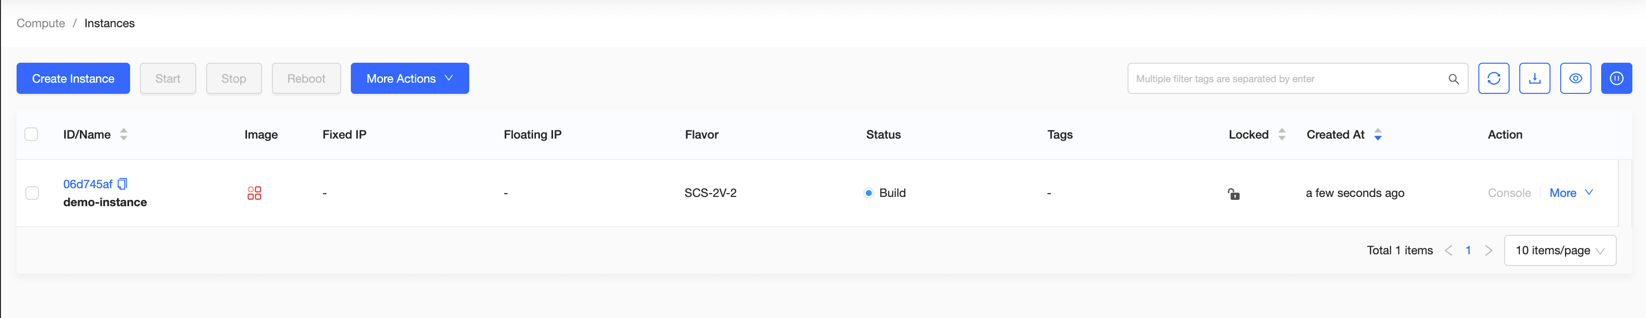The image size is (1646, 318).
Task: Check the demo-instance row checkbox
Action: click(x=32, y=193)
